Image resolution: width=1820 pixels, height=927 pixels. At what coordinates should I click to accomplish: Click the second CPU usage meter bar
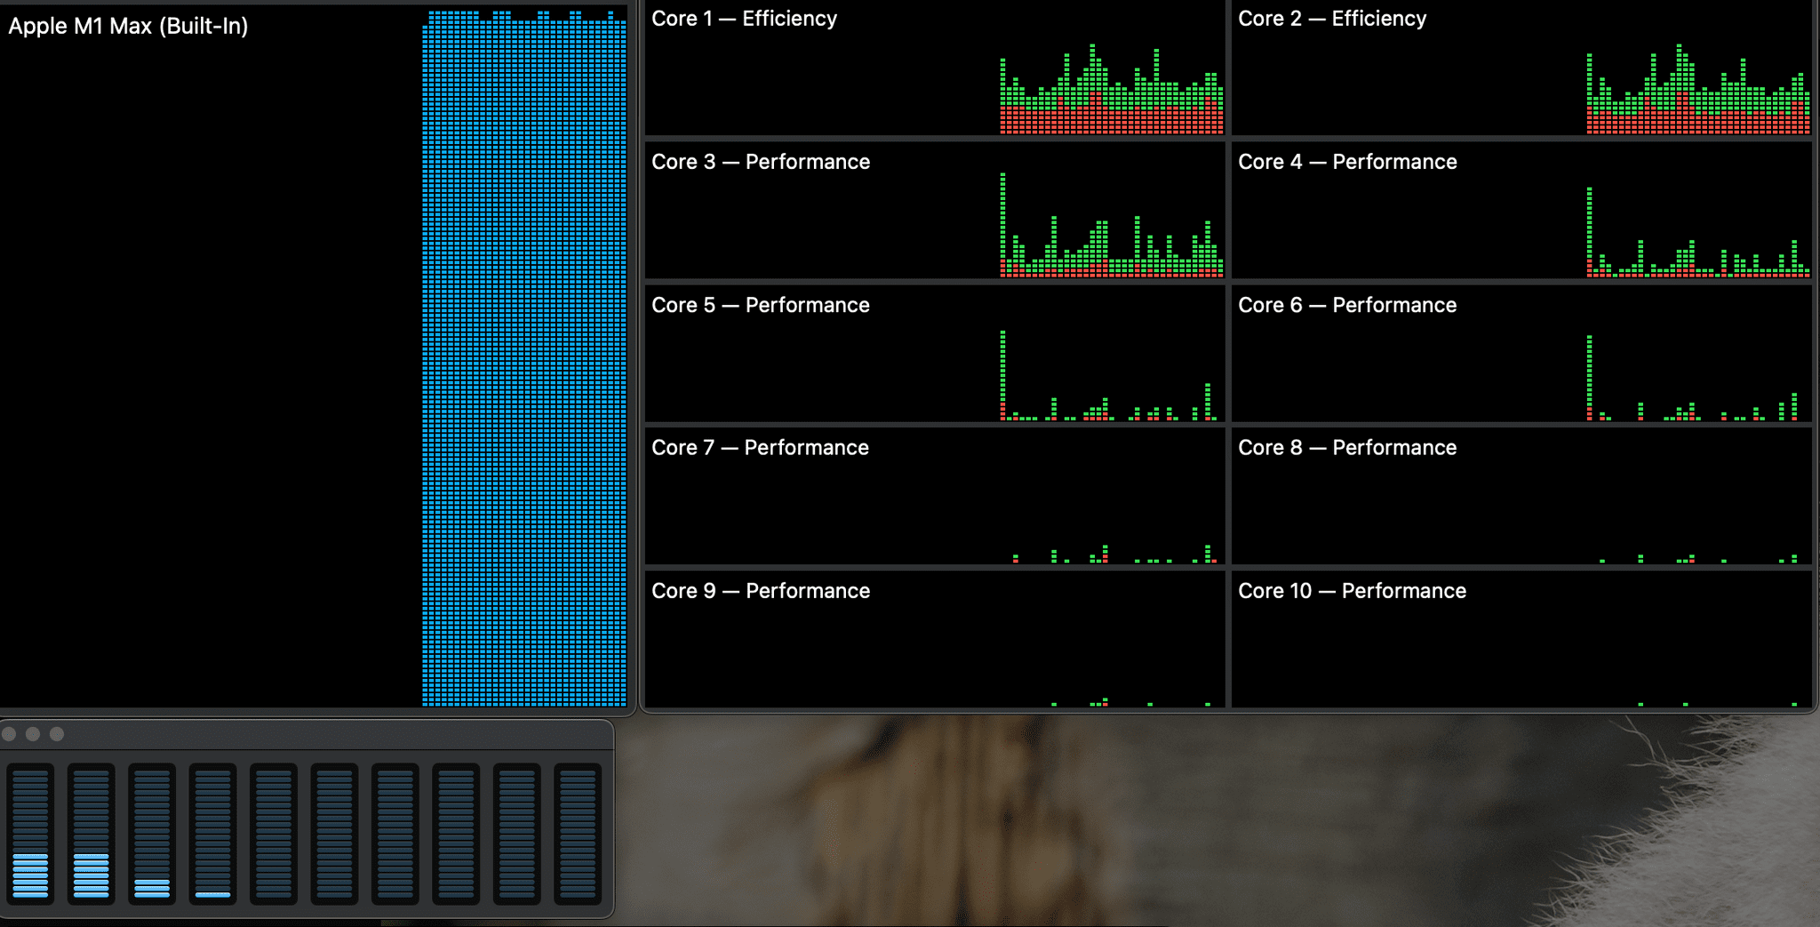91,834
